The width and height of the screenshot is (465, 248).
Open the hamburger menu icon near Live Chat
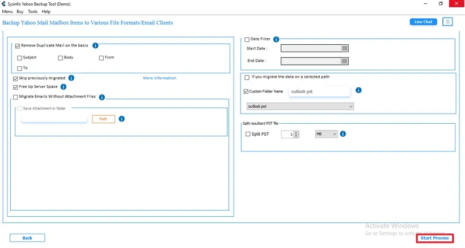pos(447,22)
